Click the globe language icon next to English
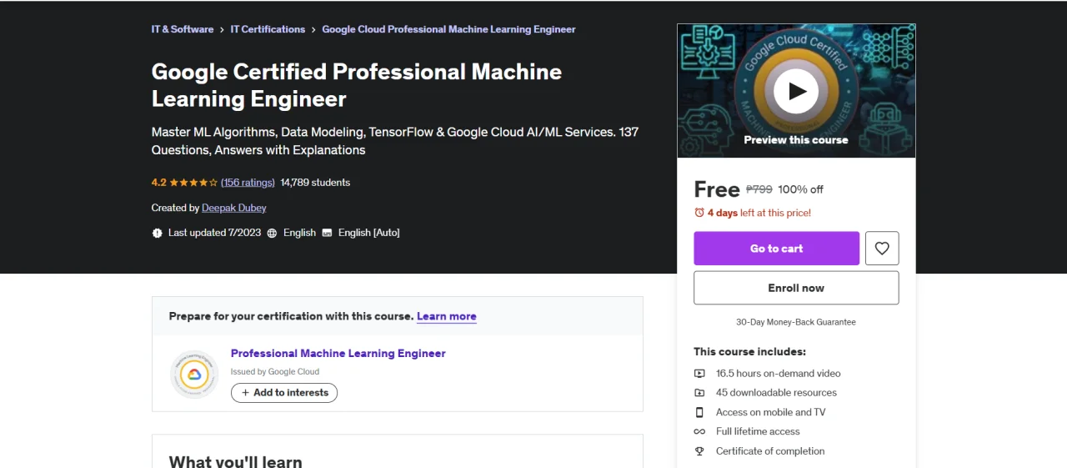 pyautogui.click(x=272, y=233)
